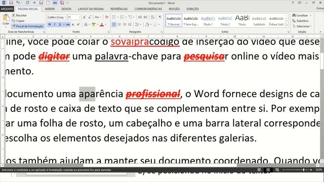Click the zoom slider handle
Viewport: 324px width, 182px height.
[304, 170]
